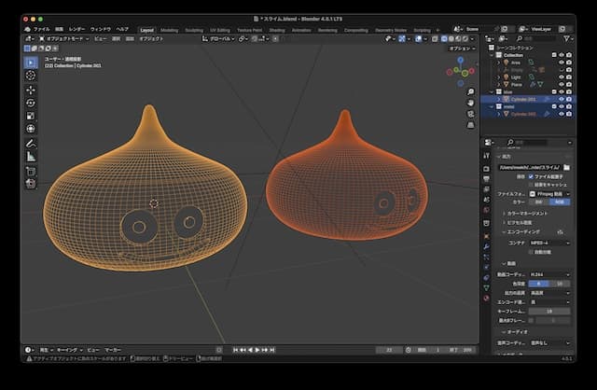Toggle X-ray display in viewport header
The image size is (597, 390).
point(435,39)
